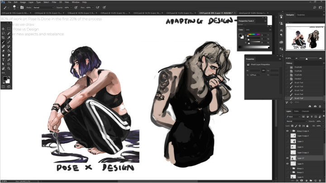Click the X position field in Properties
326x183 pixels.
(x=255, y=75)
